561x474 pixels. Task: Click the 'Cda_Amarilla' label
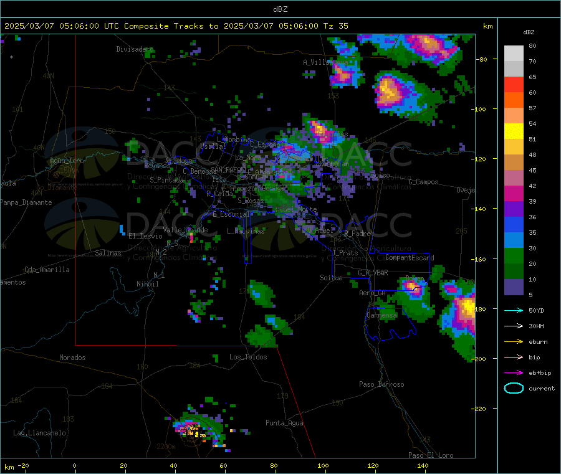pyautogui.click(x=47, y=270)
